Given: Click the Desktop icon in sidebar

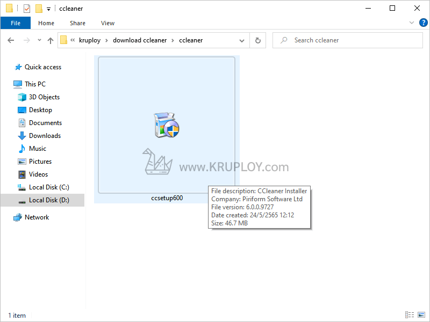Looking at the screenshot, I should pos(22,110).
